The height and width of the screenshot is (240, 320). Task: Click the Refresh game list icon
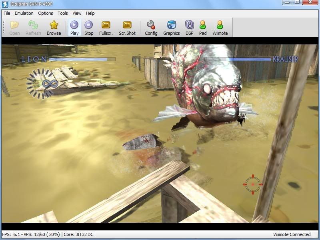pos(33,28)
